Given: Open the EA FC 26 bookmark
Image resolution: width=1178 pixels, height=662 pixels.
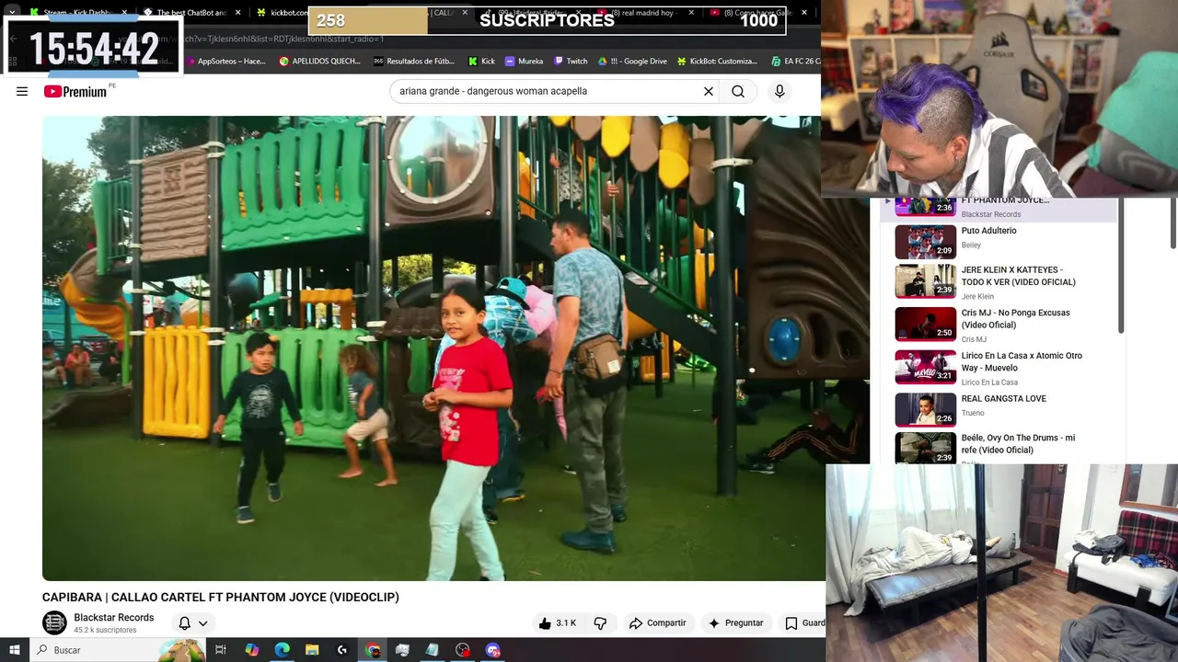Looking at the screenshot, I should [795, 62].
